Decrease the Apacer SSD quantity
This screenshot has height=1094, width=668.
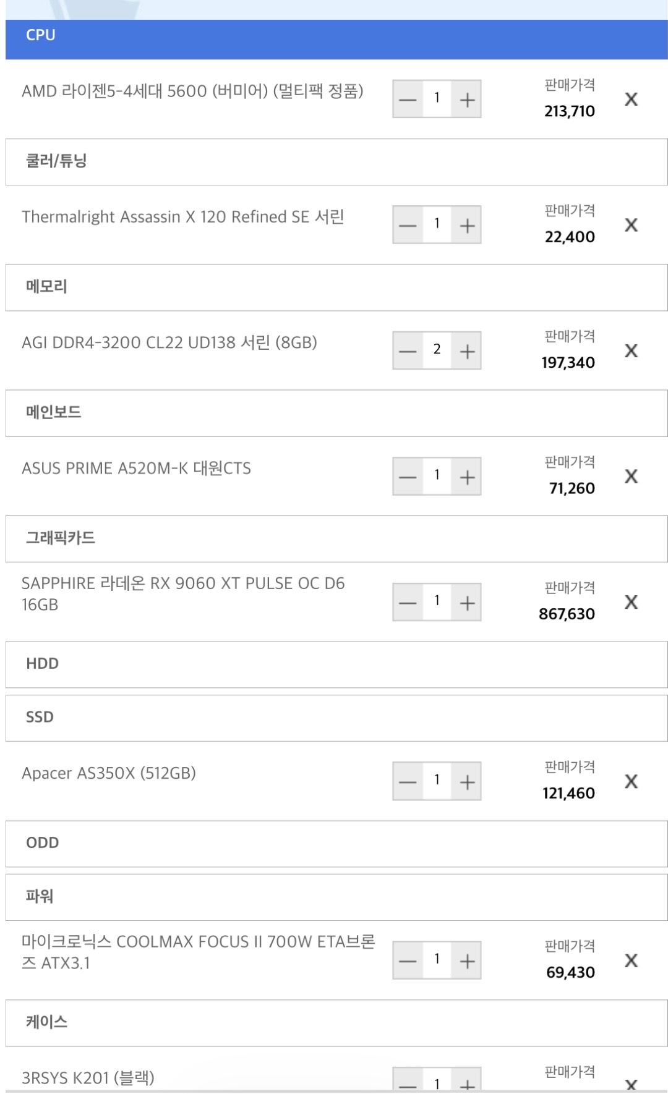(x=408, y=782)
